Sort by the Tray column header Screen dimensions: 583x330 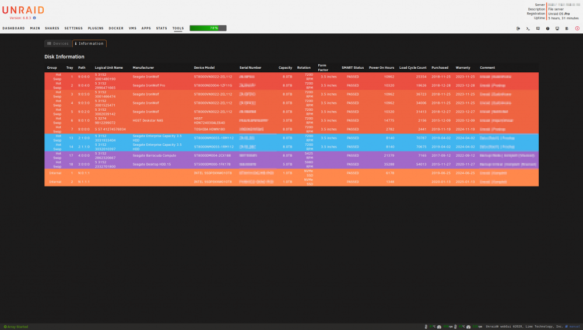click(69, 68)
